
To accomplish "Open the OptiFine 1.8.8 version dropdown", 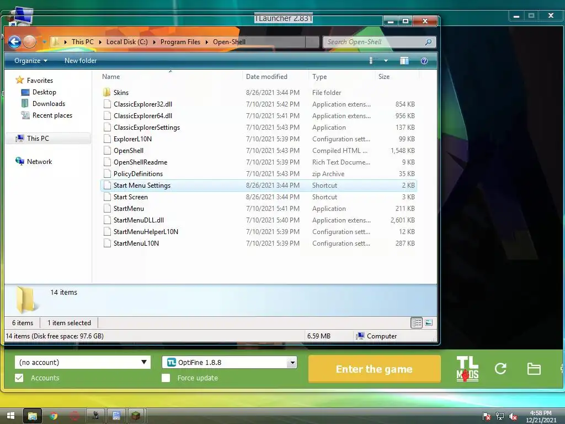I will click(x=230, y=362).
